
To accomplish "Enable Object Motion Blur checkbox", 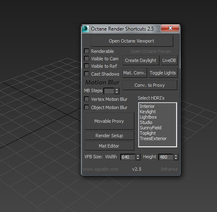I will 87,107.
